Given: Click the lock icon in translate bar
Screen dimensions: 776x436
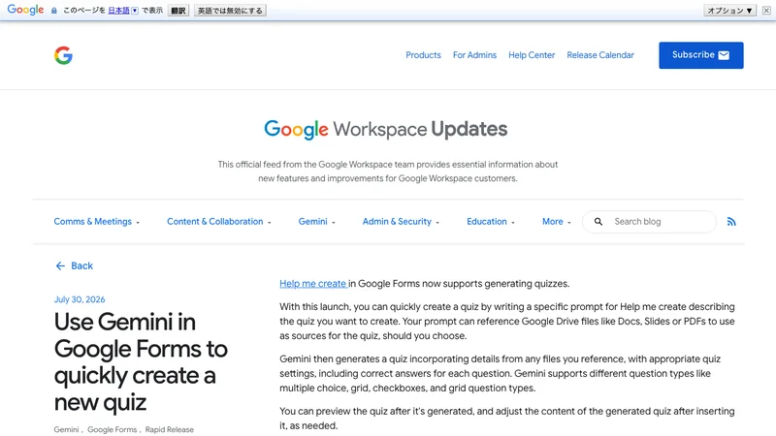Looking at the screenshot, I should coord(54,11).
